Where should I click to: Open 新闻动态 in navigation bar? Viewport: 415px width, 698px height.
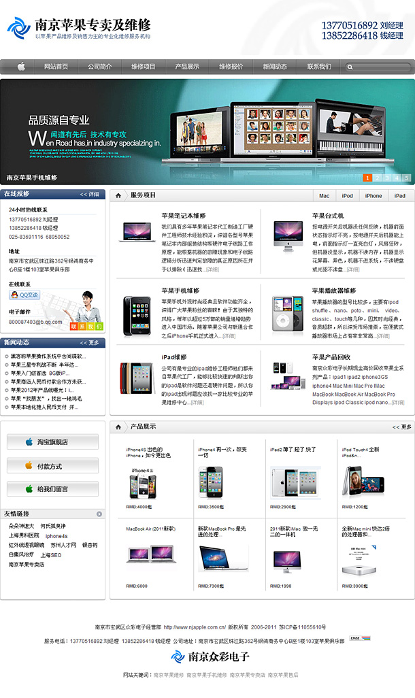(275, 67)
